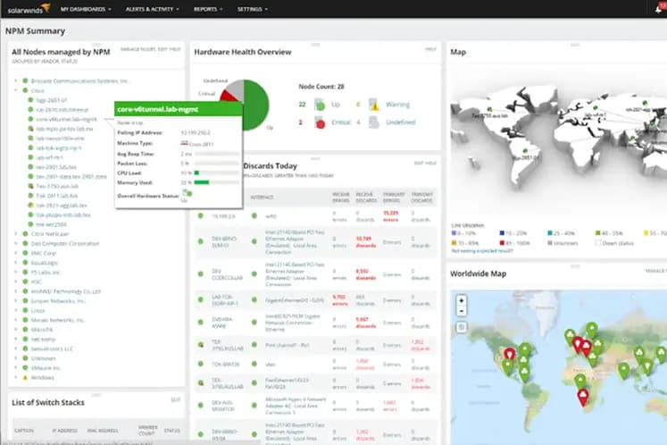Viewport: 667px width, 445px height.
Task: Click the '15,225 errors' transmit errors value
Action: click(390, 216)
